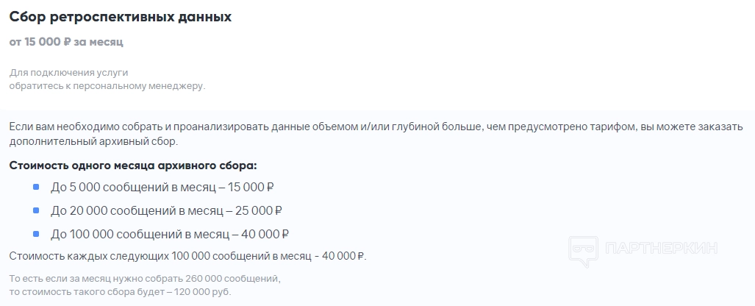Select the 'Сбор ретроспективных данных' heading
755x306 pixels.
click(121, 17)
